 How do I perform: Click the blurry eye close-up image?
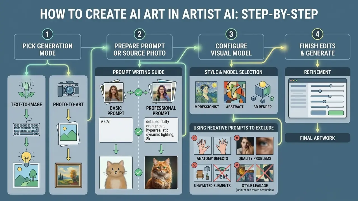point(265,146)
